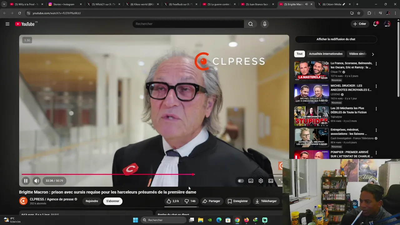The width and height of the screenshot is (400, 225).
Task: Go back to the previous page
Action: (x=5, y=13)
